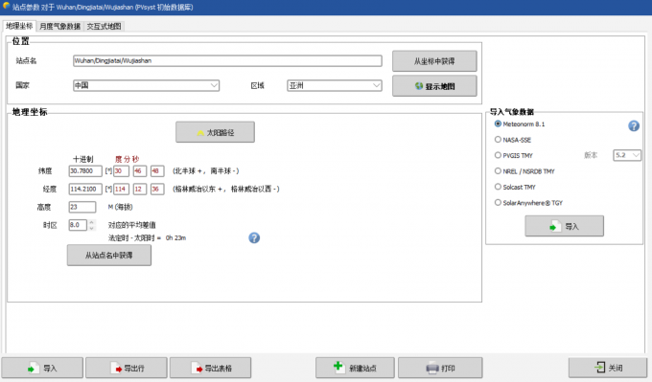The height and width of the screenshot is (382, 652).
Task: Select the 地理坐标 tab
Action: [19, 26]
